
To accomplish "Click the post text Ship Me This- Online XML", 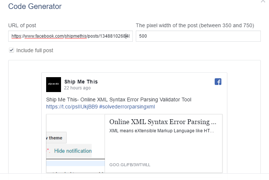I will 119,100.
